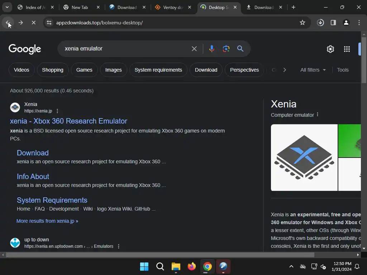Stop loading the page
Image resolution: width=367 pixels, height=275 pixels.
pos(33,23)
